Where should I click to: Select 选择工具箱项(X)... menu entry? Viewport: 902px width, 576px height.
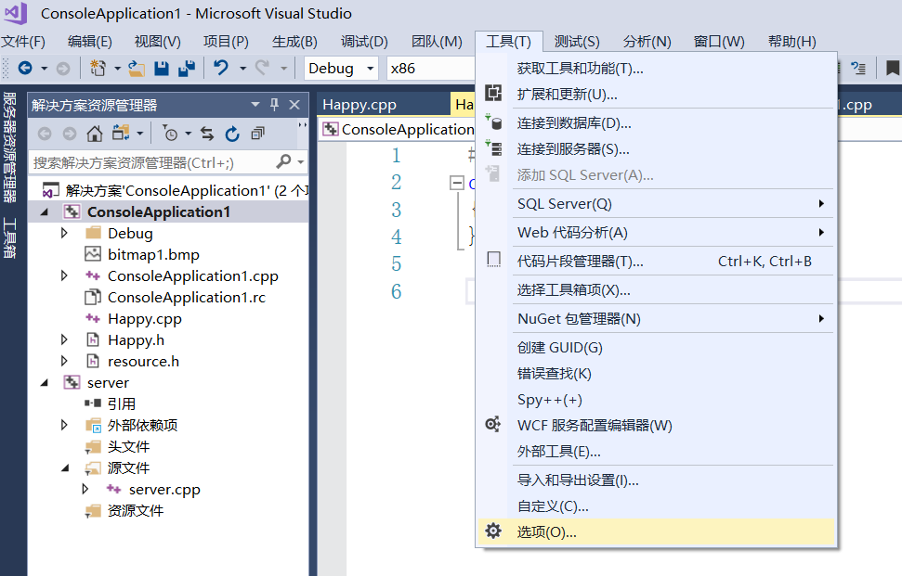656,289
